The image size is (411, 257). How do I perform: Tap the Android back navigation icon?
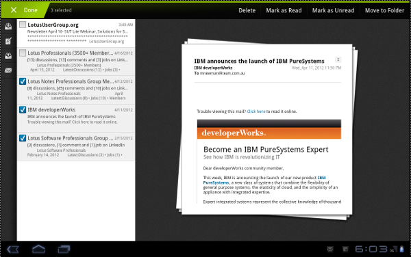pyautogui.click(x=13, y=249)
